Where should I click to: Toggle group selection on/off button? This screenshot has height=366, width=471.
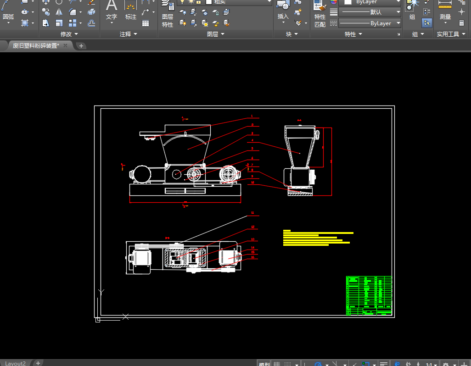[x=427, y=23]
